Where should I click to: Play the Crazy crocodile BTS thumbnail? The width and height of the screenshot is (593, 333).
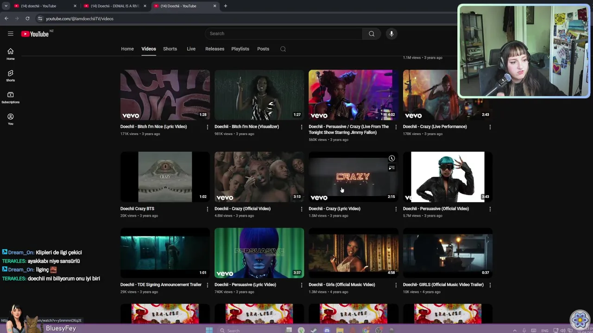165,177
